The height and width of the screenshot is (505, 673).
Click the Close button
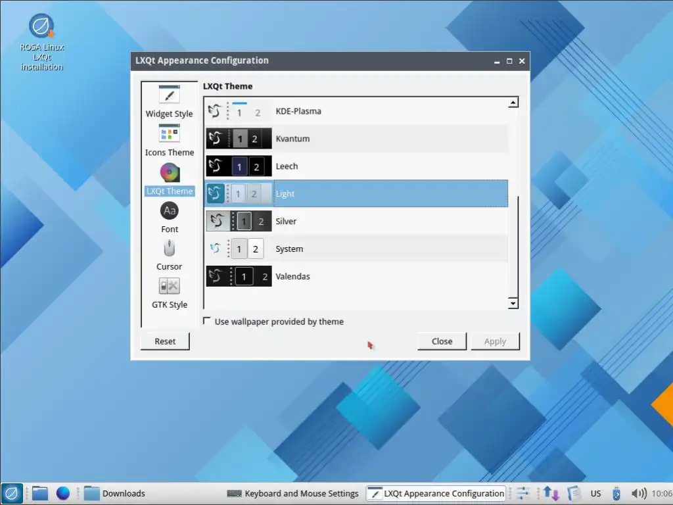442,341
